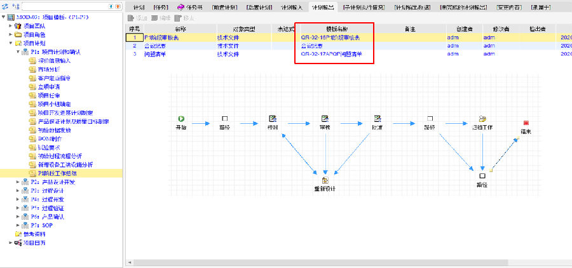Click the 批准 workflow node icon
Image resolution: width=572 pixels, height=268 pixels.
[x=378, y=119]
